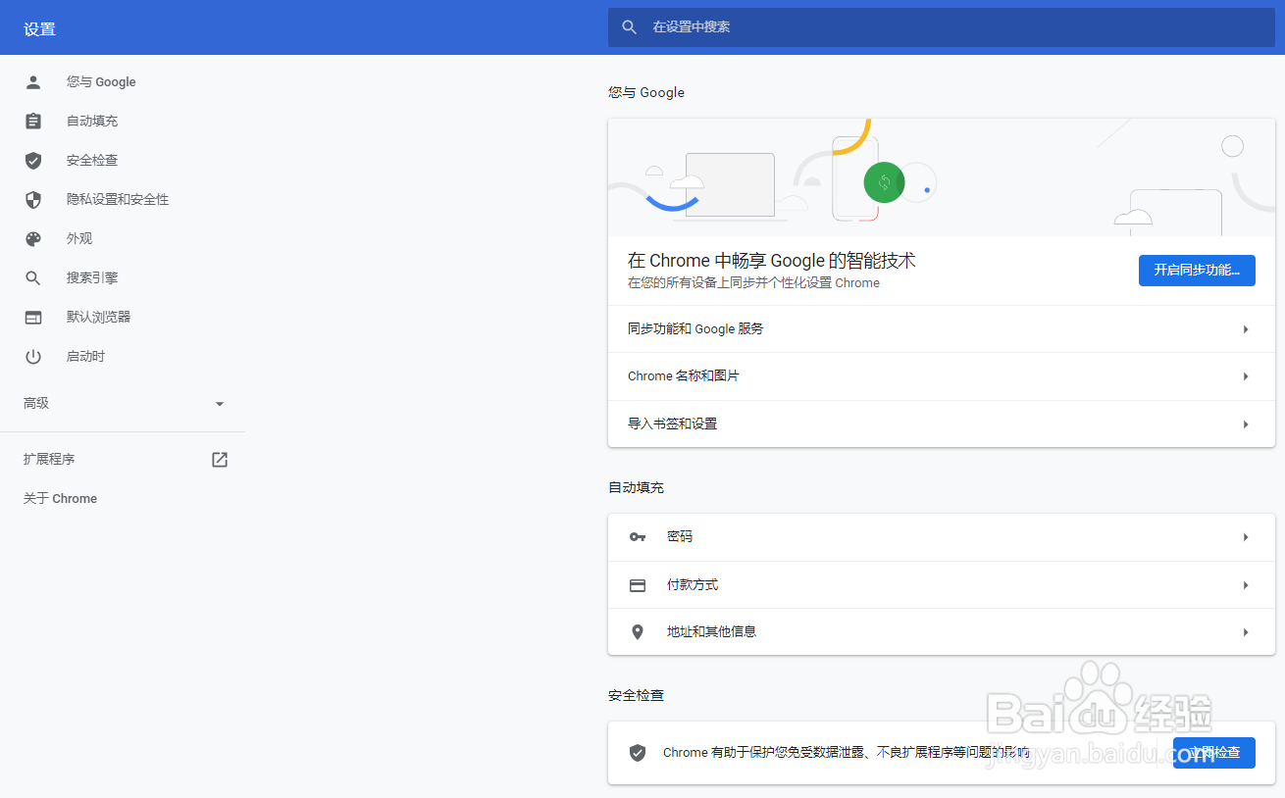The image size is (1285, 798).
Task: Open the 付款方式 row arrow
Action: (1246, 585)
